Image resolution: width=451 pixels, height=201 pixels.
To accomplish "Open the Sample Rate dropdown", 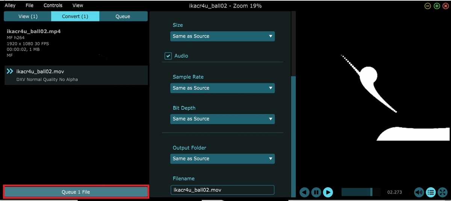I will 222,88.
